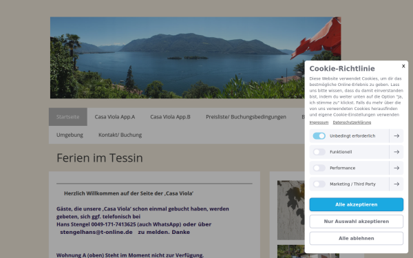Viewport: 413px width, 258px height.
Task: Expand Performance details arrow
Action: pyautogui.click(x=396, y=168)
